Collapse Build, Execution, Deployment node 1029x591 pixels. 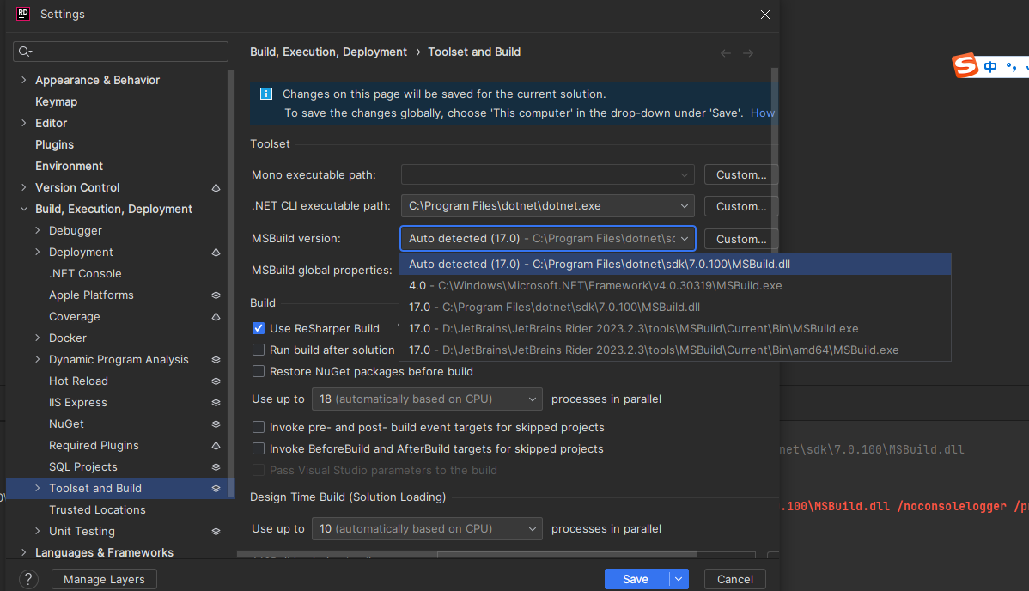tap(24, 209)
